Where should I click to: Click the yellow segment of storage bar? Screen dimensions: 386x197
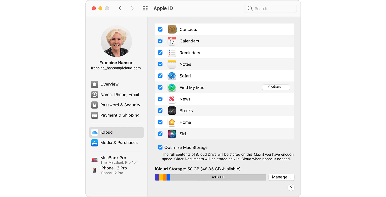161,177
